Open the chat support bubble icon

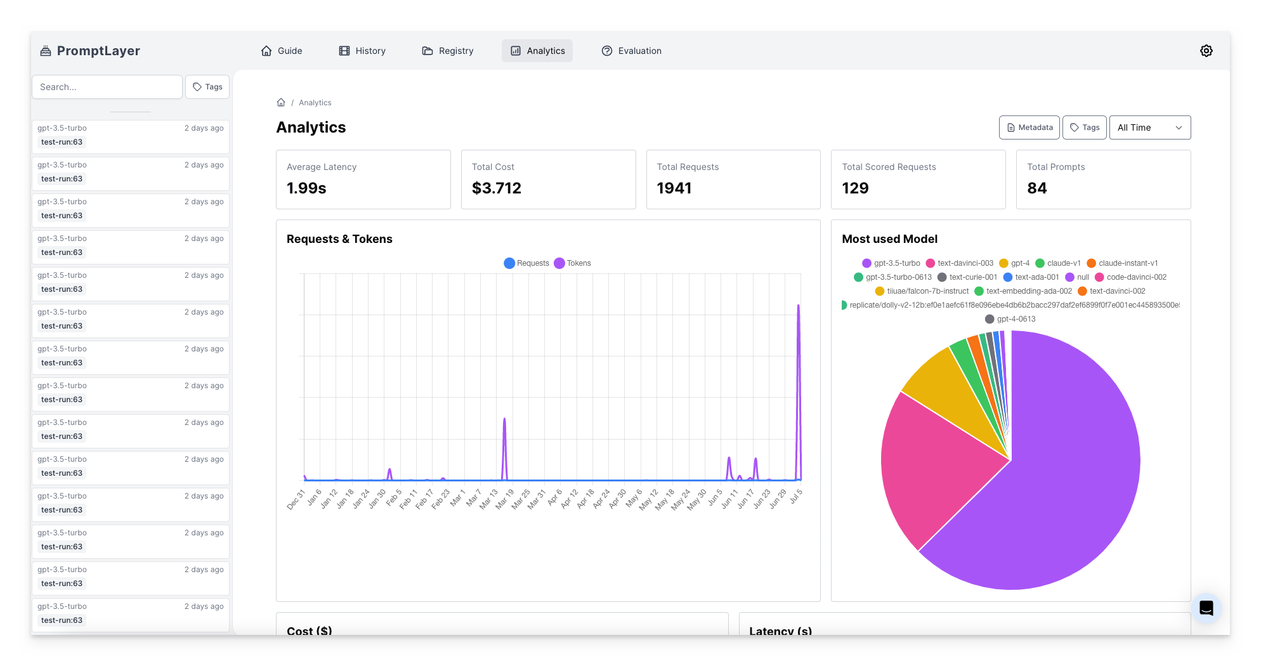[x=1206, y=608]
